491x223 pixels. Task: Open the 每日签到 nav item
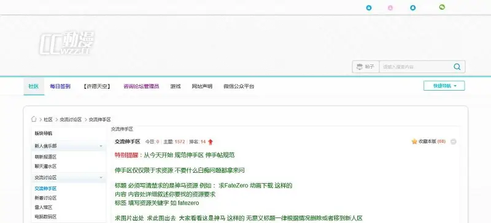[60, 86]
